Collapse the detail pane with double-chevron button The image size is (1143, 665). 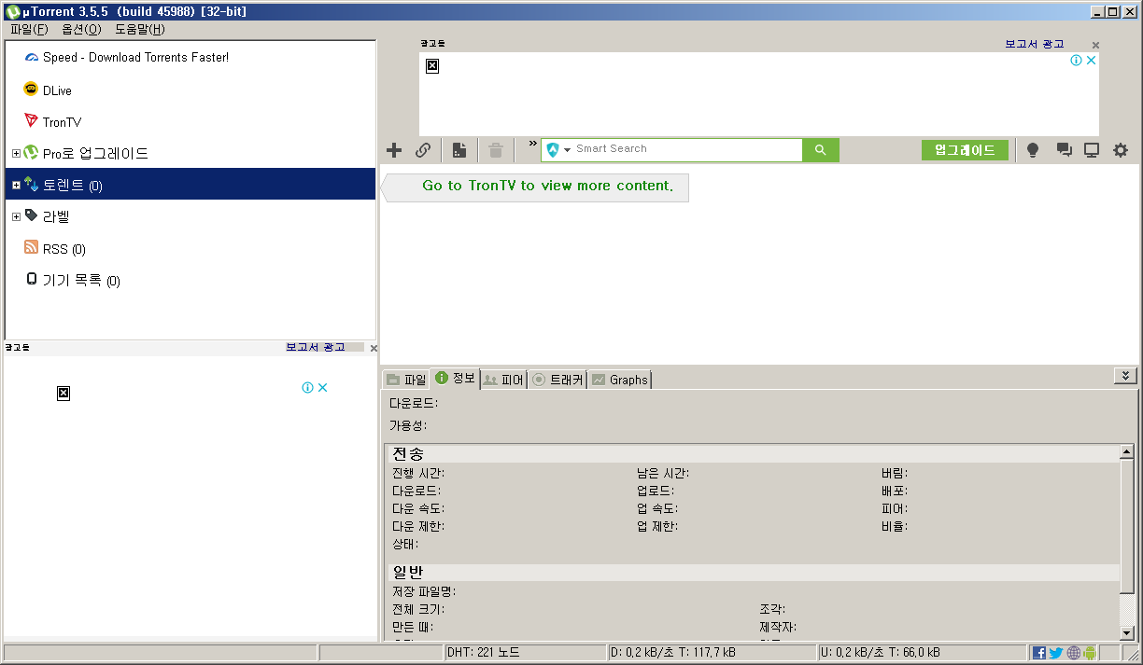[1125, 376]
